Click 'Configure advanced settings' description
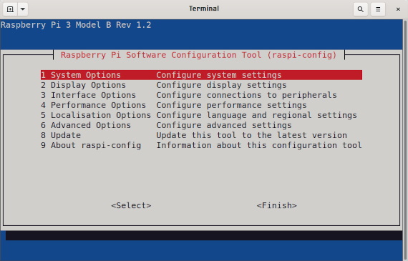This screenshot has width=408, height=261. coord(224,125)
